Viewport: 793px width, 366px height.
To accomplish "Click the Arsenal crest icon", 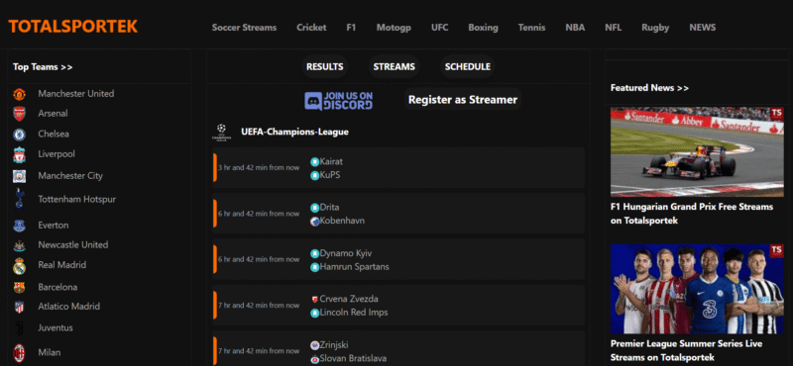I will (19, 114).
